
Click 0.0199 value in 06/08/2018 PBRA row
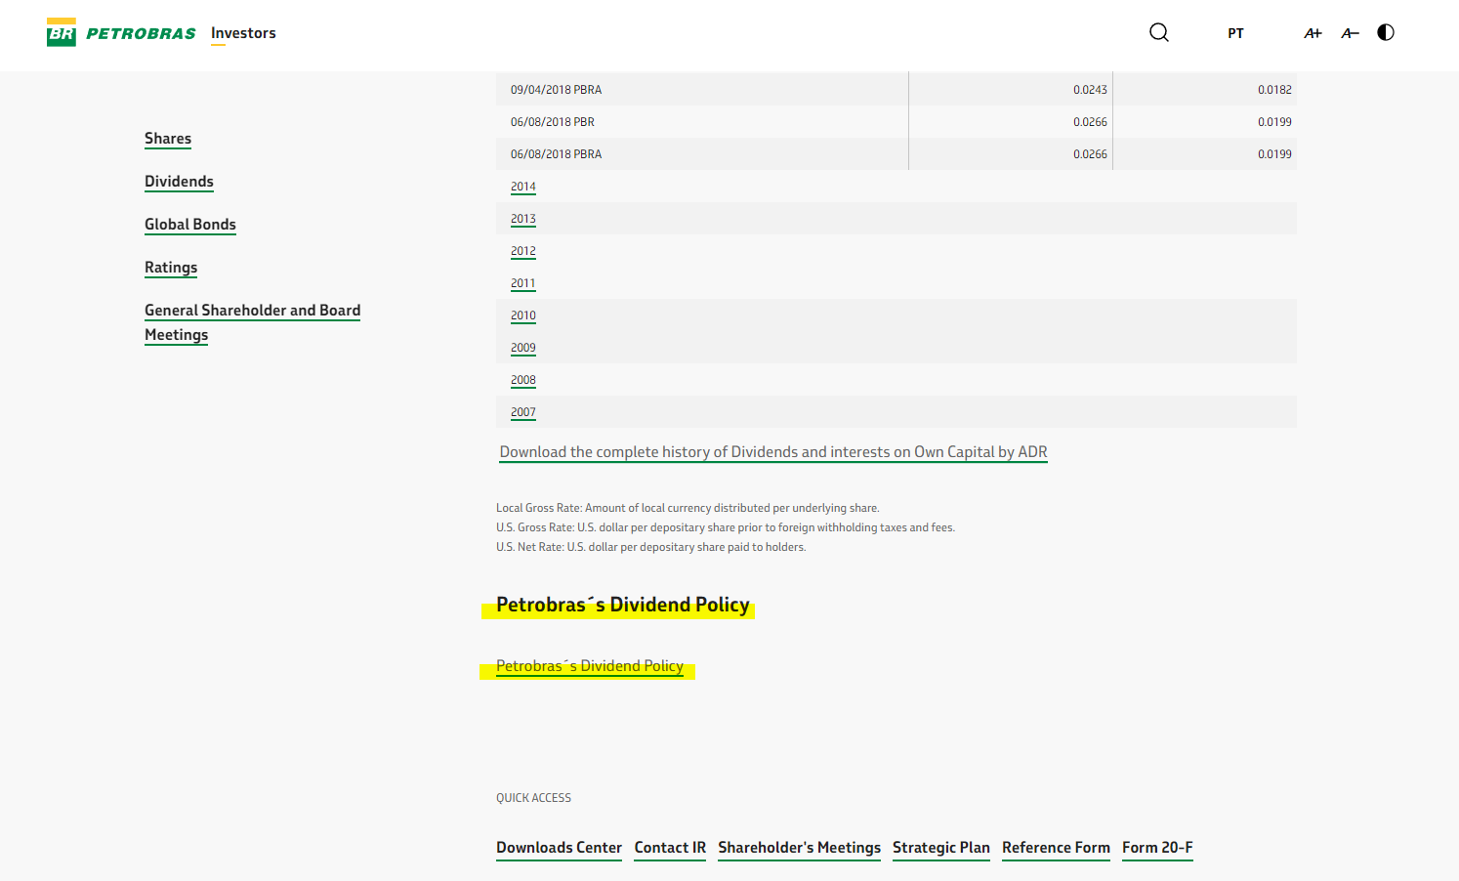click(1274, 154)
